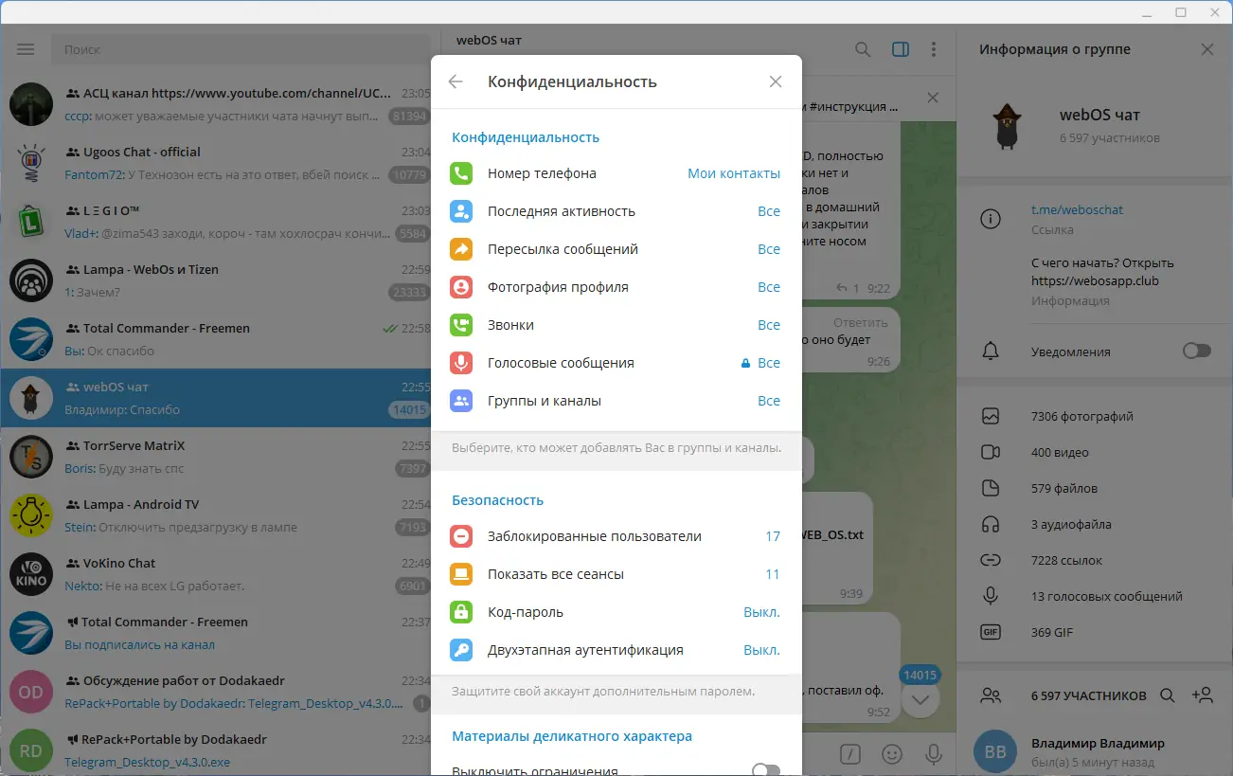Click the green calls camera icon
This screenshot has height=776, width=1233.
tap(461, 325)
